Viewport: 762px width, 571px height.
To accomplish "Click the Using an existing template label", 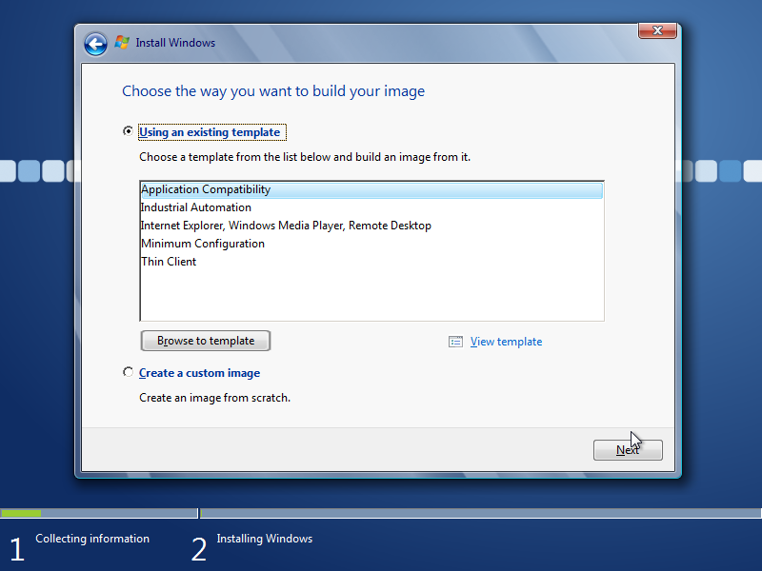I will 210,132.
